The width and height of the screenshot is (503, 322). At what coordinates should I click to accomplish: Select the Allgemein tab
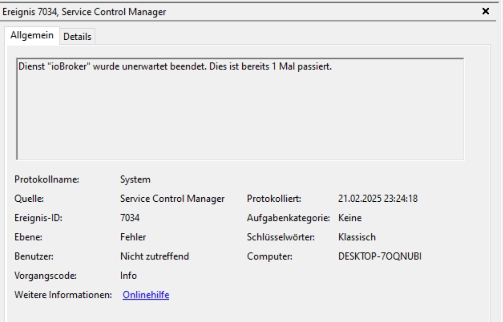(32, 35)
